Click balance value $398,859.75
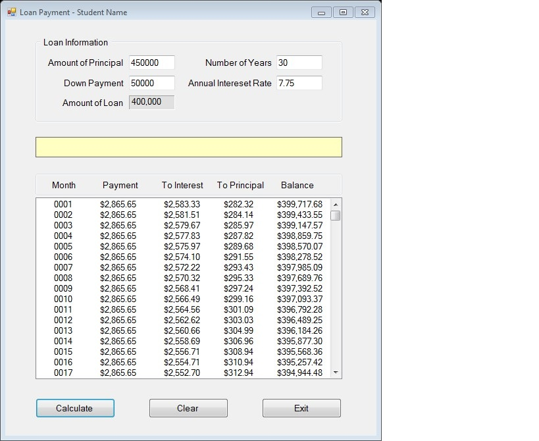Screen dimensions: 539x441 [299, 236]
